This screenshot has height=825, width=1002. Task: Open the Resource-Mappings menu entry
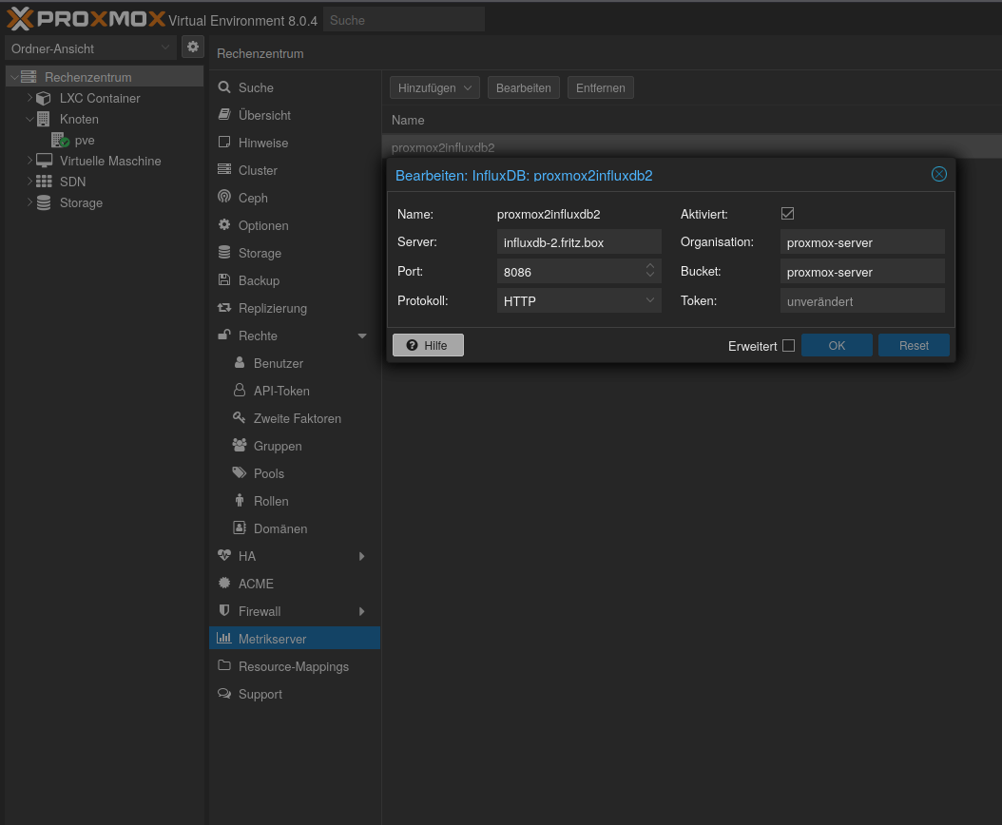pyautogui.click(x=295, y=666)
